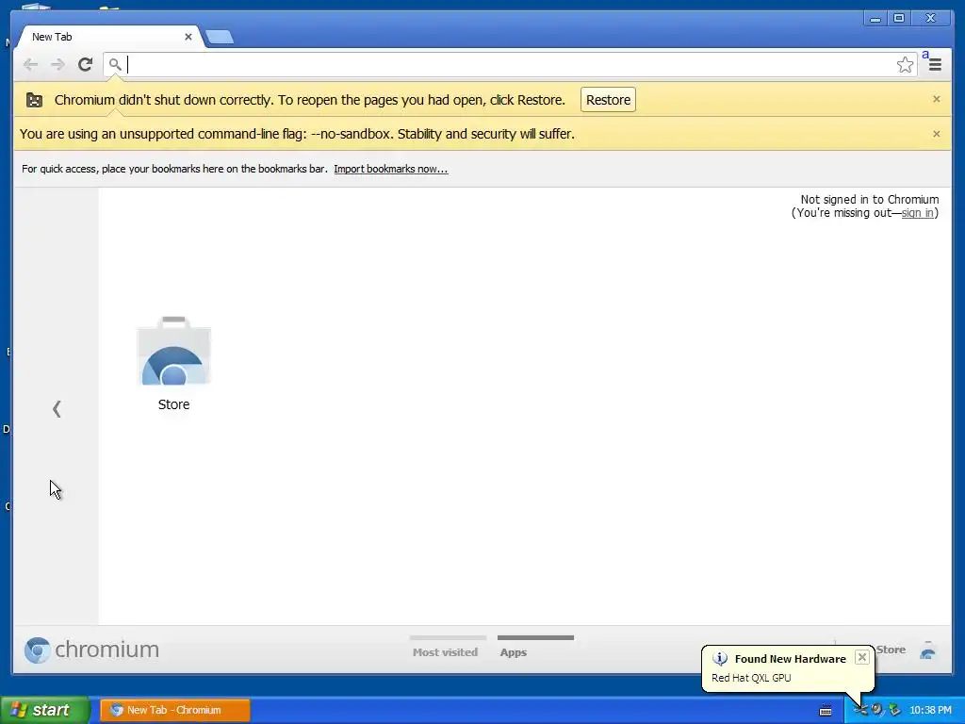
Task: Click the on-screen keyboard icon in taskbar
Action: pyautogui.click(x=826, y=711)
